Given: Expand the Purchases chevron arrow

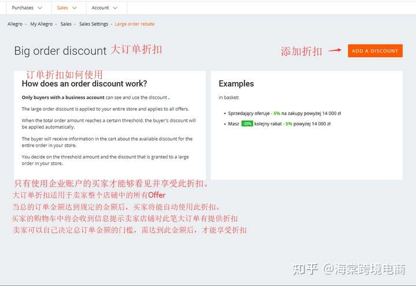Looking at the screenshot, I should [x=40, y=8].
